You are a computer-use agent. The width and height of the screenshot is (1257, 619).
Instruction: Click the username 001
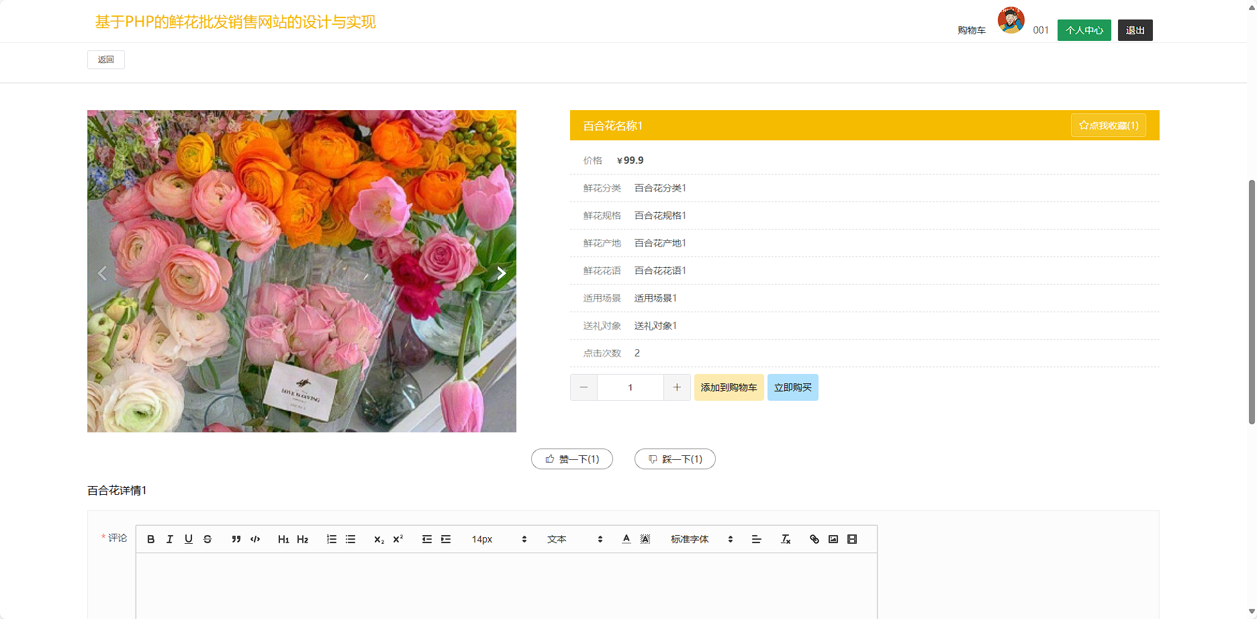point(1041,30)
